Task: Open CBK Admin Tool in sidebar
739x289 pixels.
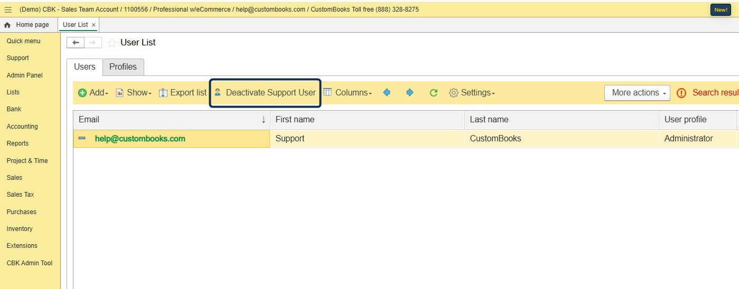Action: [x=30, y=263]
